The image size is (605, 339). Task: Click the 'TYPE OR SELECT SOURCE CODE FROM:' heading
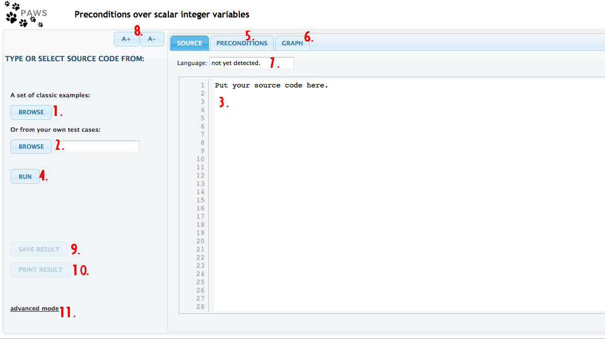pos(74,59)
